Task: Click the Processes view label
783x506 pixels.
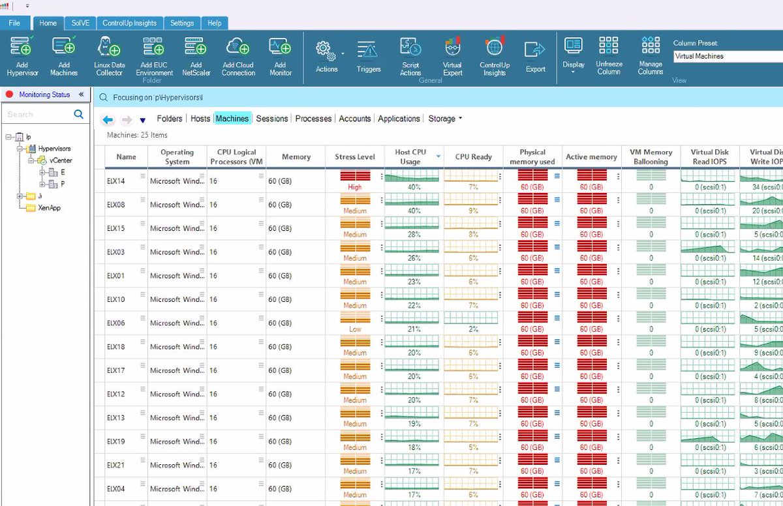Action: pos(313,118)
